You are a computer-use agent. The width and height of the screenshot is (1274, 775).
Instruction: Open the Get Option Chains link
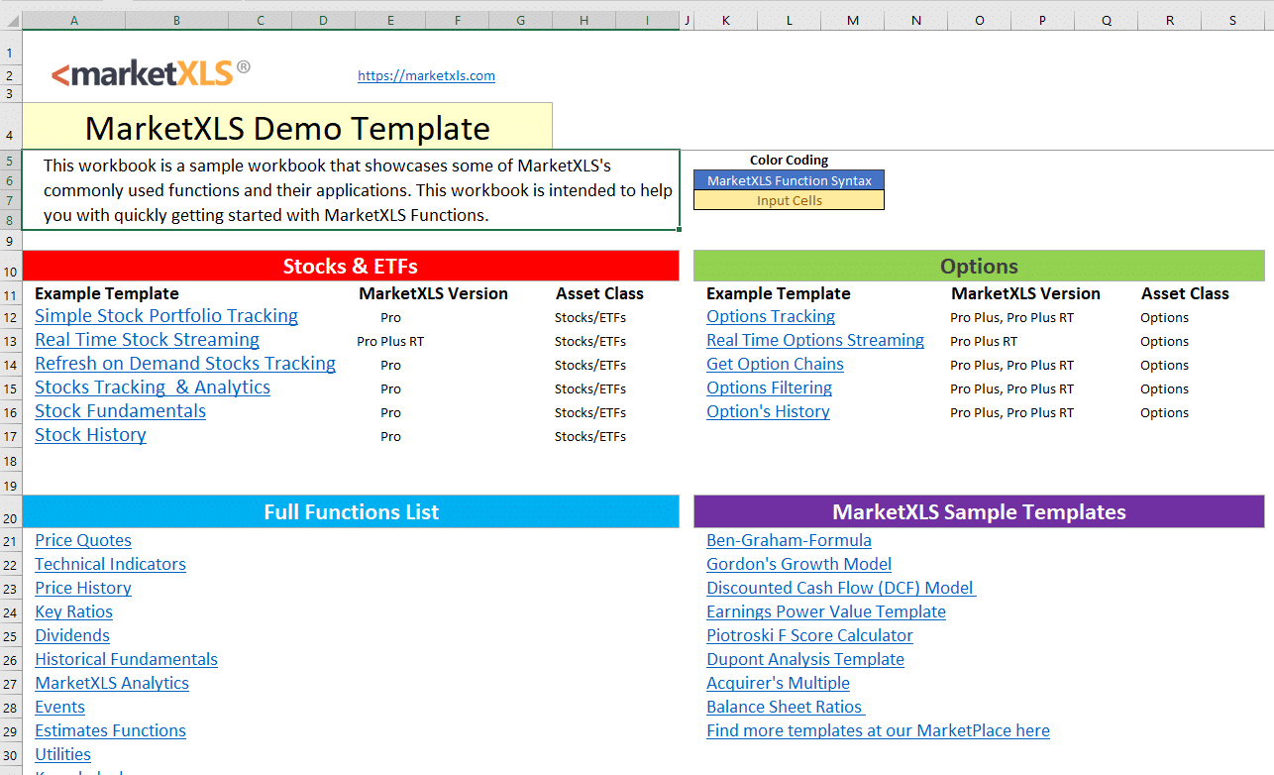775,364
